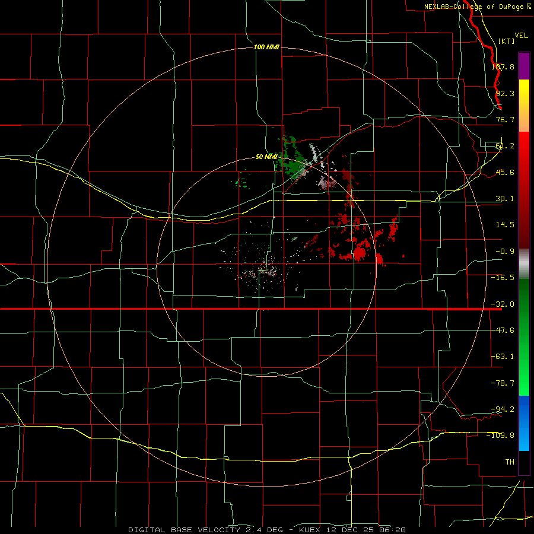The width and height of the screenshot is (534, 534).
Task: Pick the gray near-zero segment of color bar
Action: pyautogui.click(x=524, y=264)
